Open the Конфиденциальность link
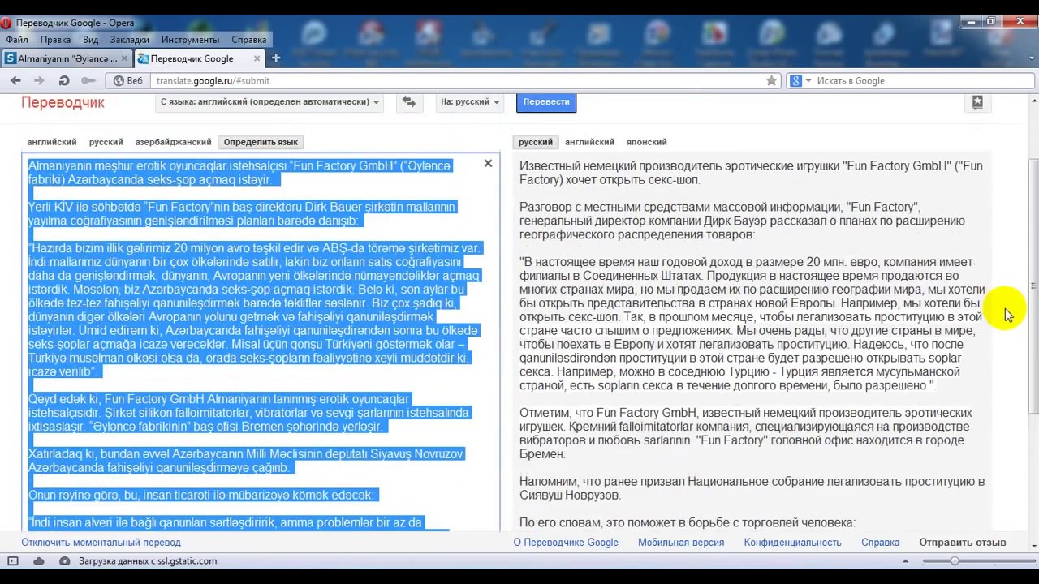1039x584 pixels. (792, 542)
